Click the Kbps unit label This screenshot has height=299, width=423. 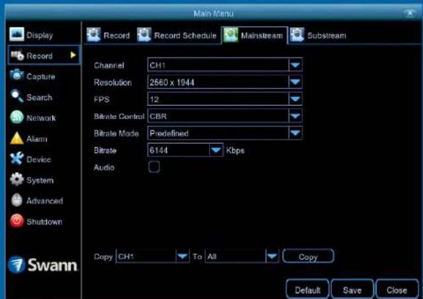(235, 150)
